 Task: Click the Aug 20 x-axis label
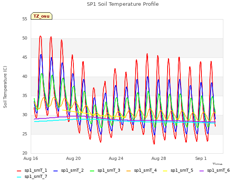(73, 158)
